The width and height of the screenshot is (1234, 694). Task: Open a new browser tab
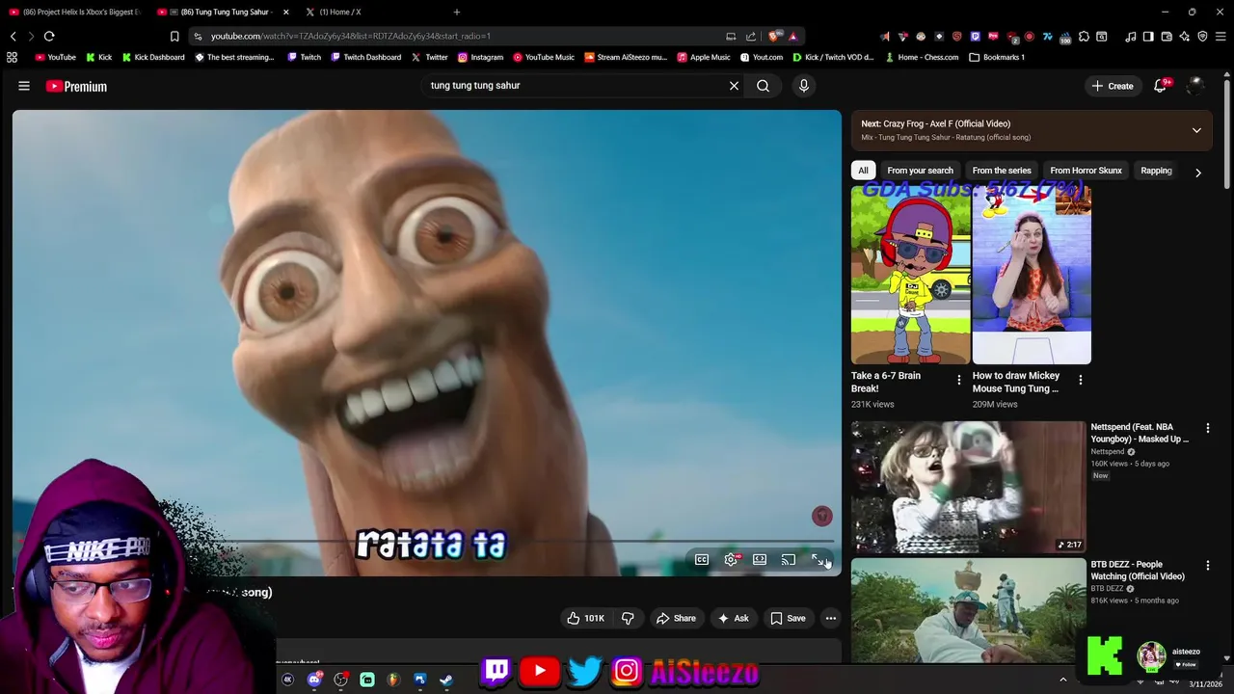[x=457, y=12]
